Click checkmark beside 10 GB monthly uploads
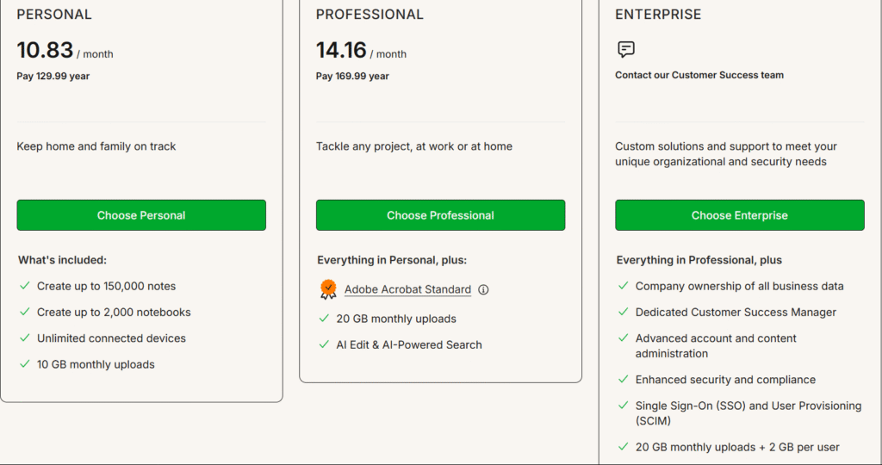The height and width of the screenshot is (465, 882). (x=25, y=363)
